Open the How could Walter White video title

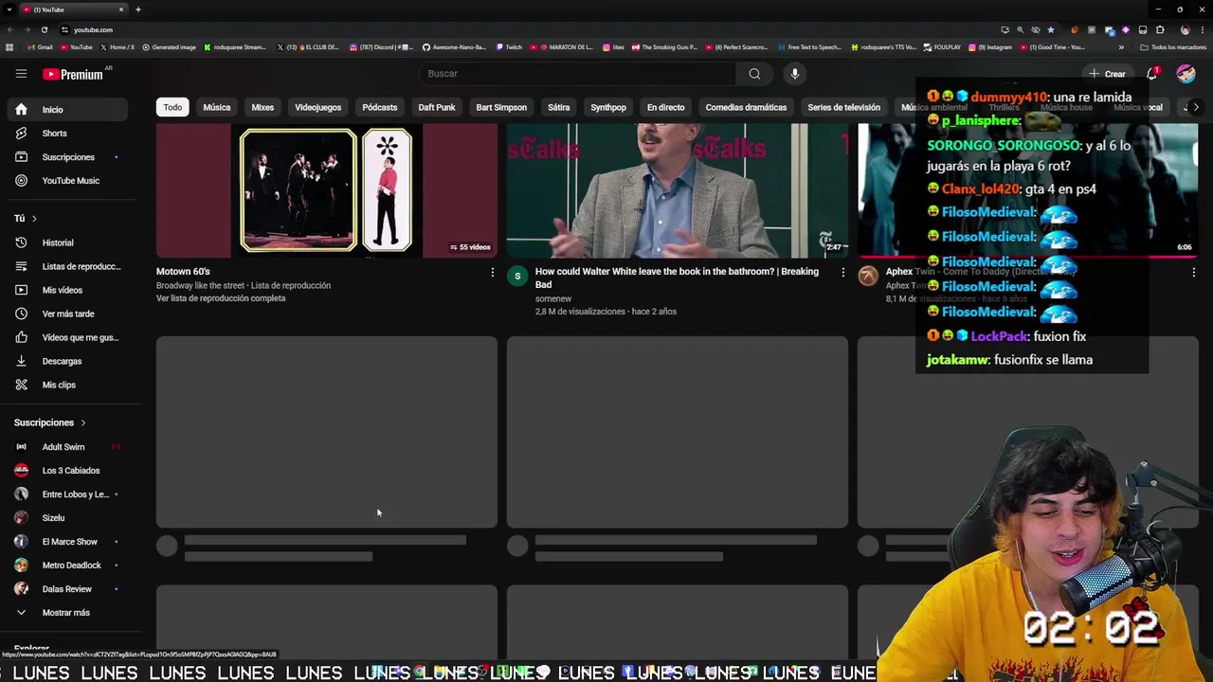(x=677, y=278)
